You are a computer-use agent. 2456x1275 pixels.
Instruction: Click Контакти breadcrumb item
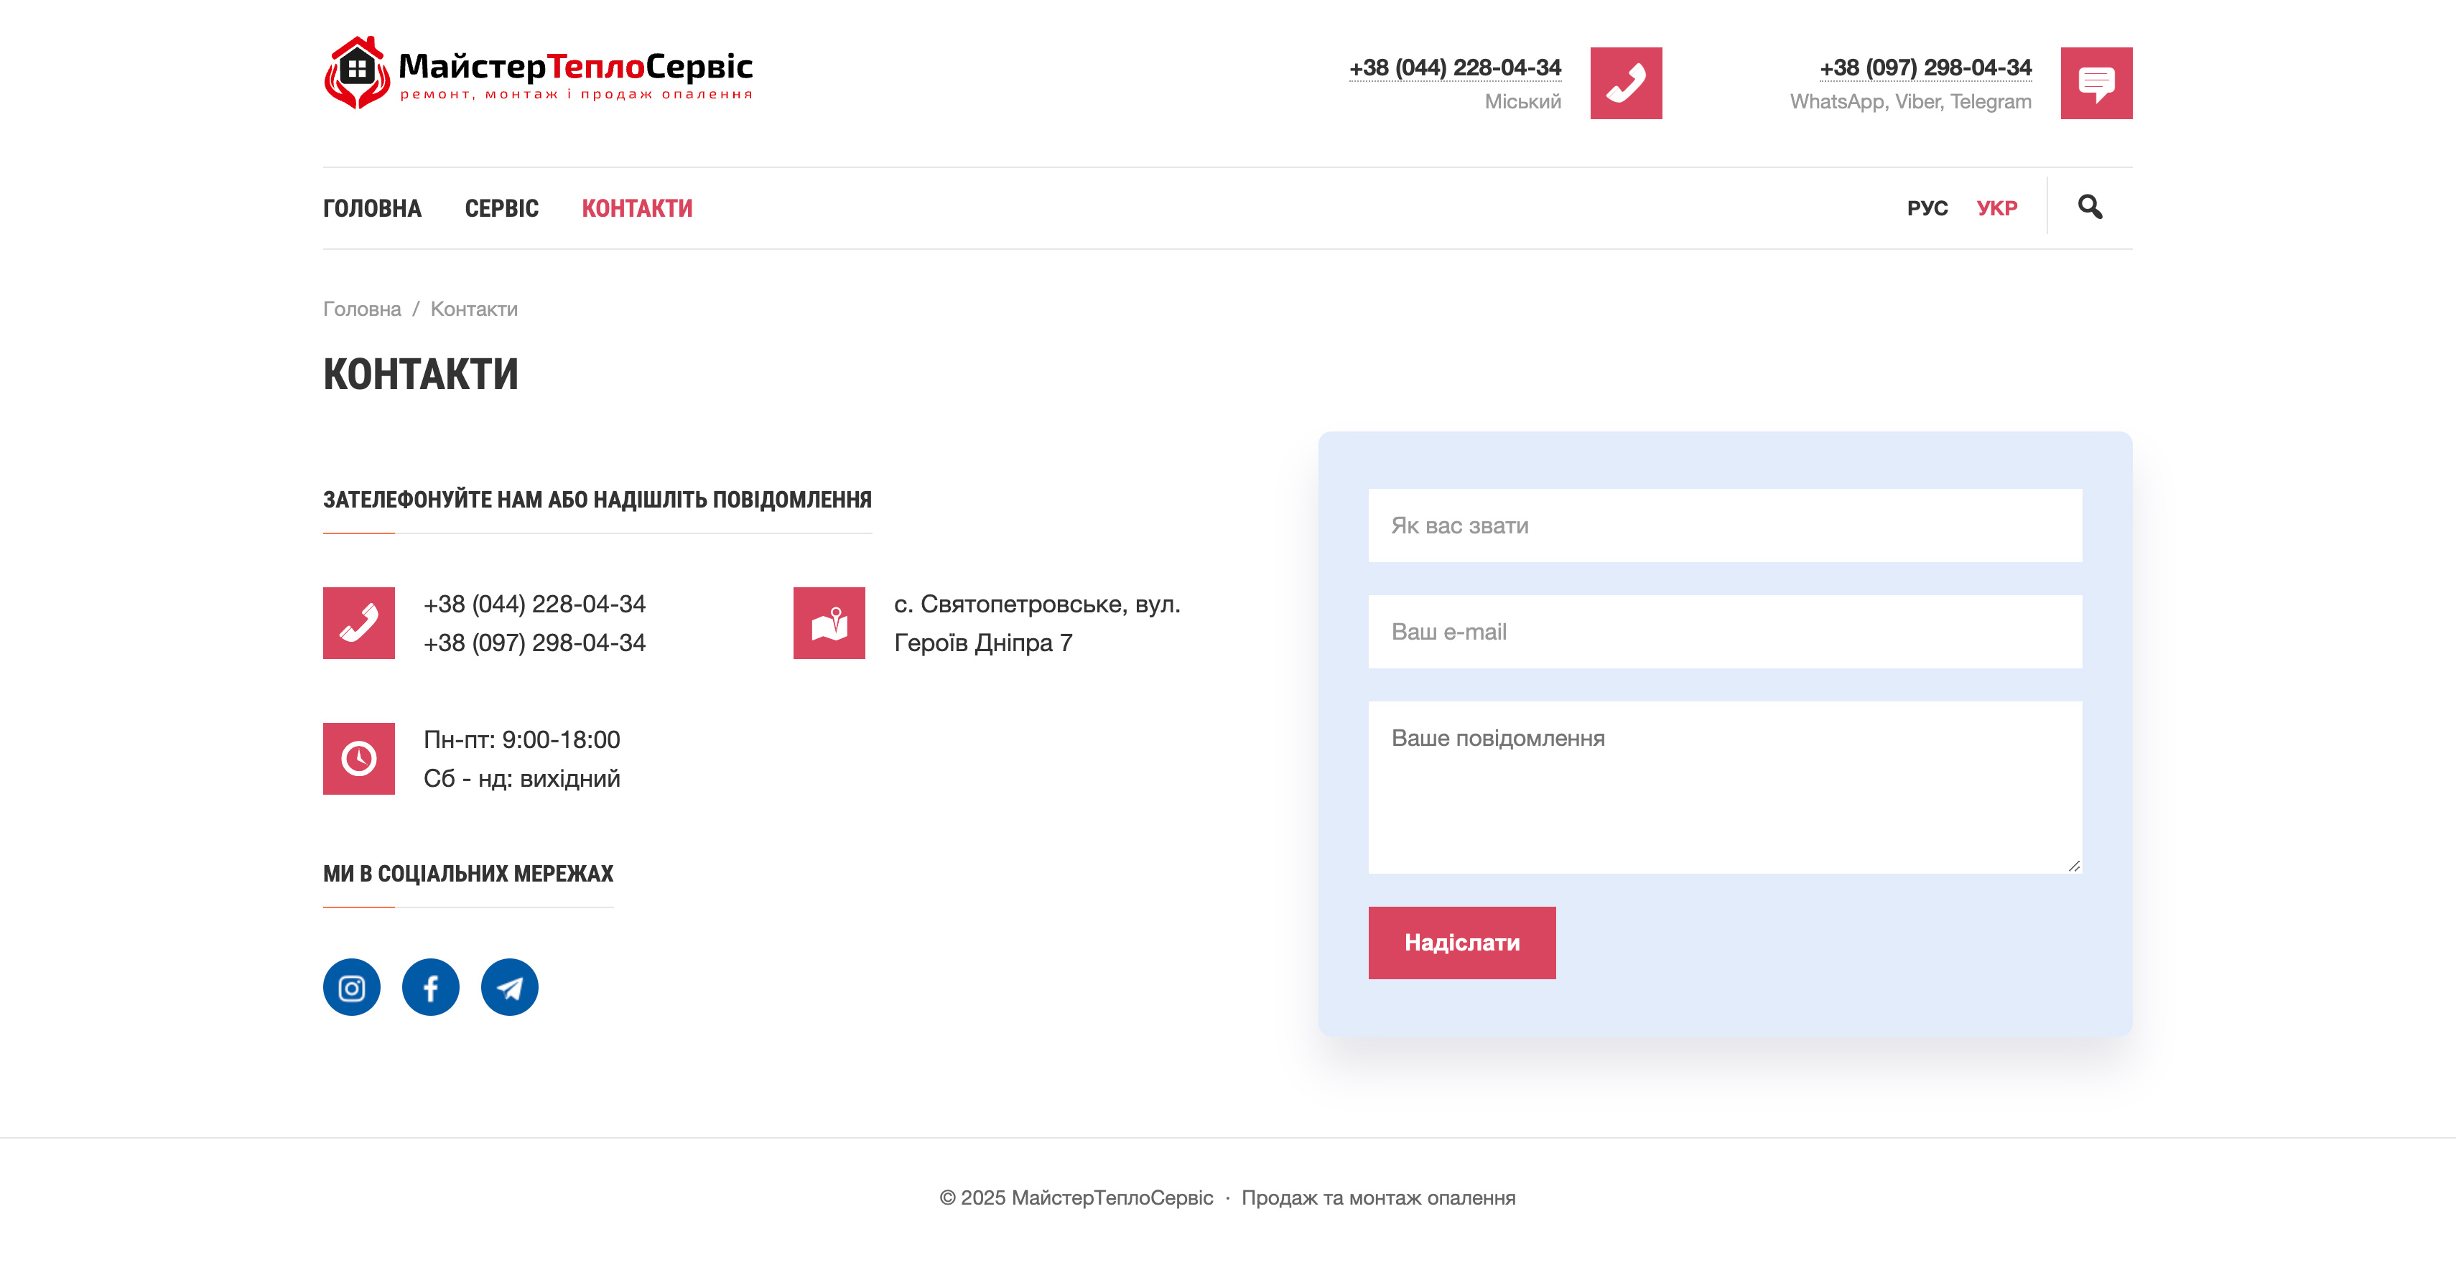point(474,309)
